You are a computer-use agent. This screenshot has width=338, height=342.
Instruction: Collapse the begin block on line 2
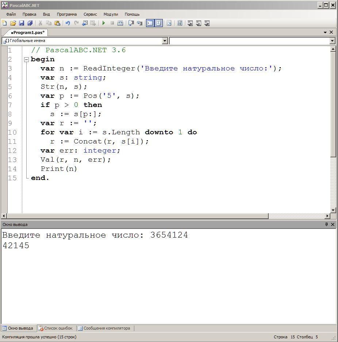[26, 59]
